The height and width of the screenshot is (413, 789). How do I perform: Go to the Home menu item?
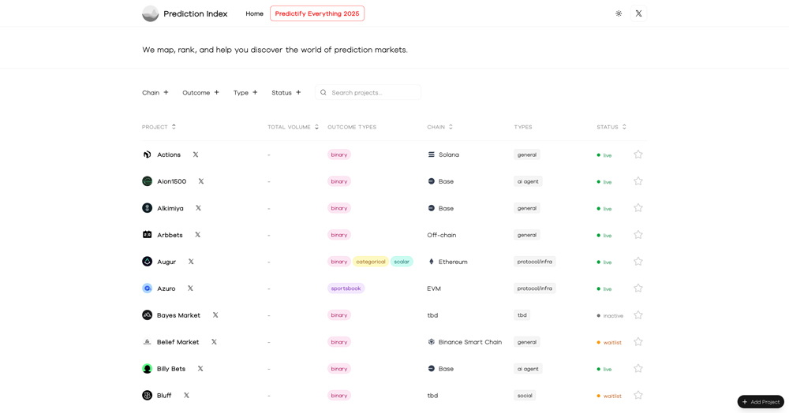tap(254, 13)
